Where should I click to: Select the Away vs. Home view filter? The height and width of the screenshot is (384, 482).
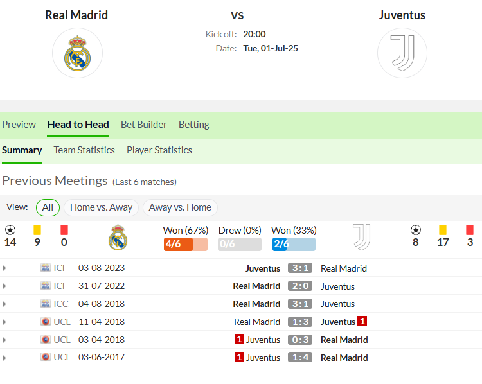pos(180,207)
